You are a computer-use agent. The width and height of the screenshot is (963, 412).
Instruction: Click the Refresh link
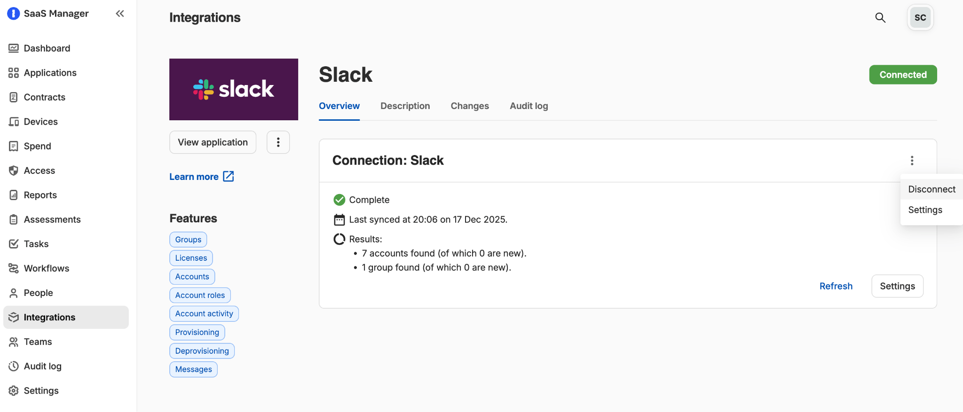click(836, 286)
